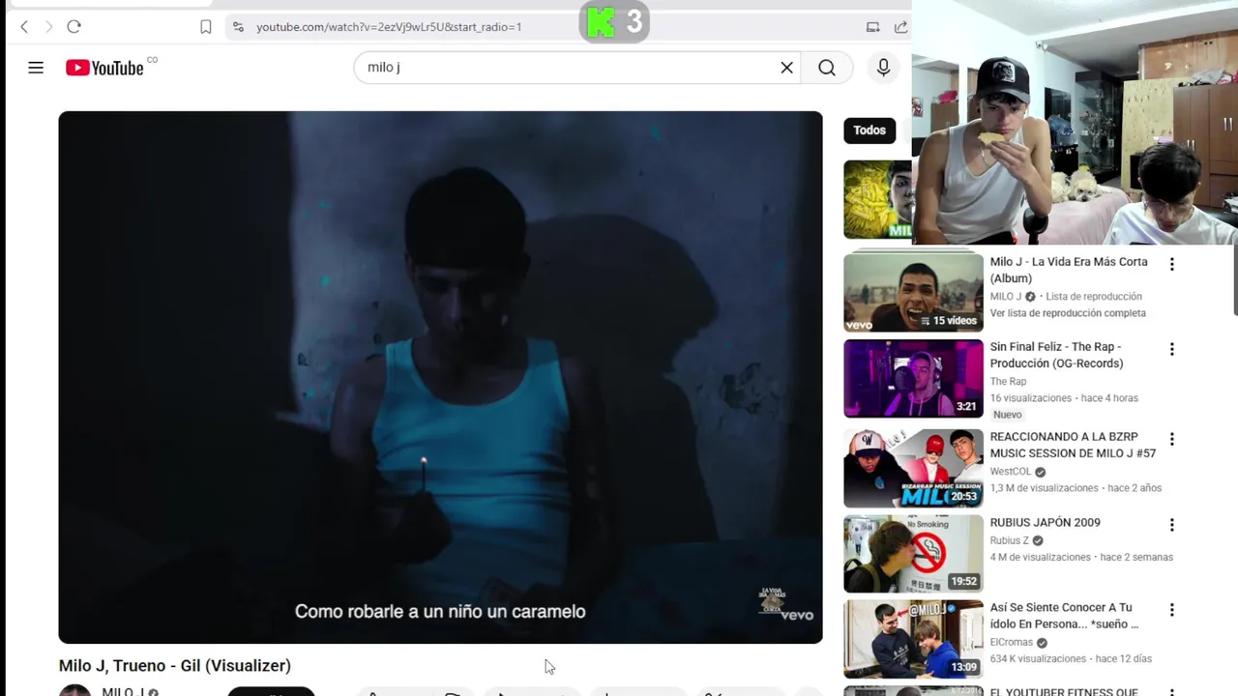Viewport: 1238px width, 696px height.
Task: Open 'REACCIONANDO A LA BZRP MUSIC SESSION' title
Action: click(1073, 445)
